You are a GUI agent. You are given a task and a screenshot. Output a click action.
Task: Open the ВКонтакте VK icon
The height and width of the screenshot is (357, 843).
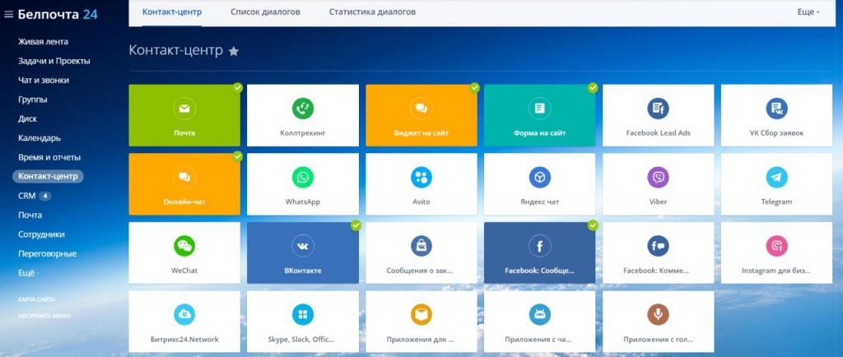303,246
